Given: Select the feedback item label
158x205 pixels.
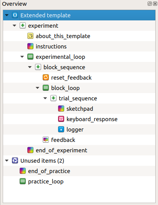Looking at the screenshot, I should [63, 140].
